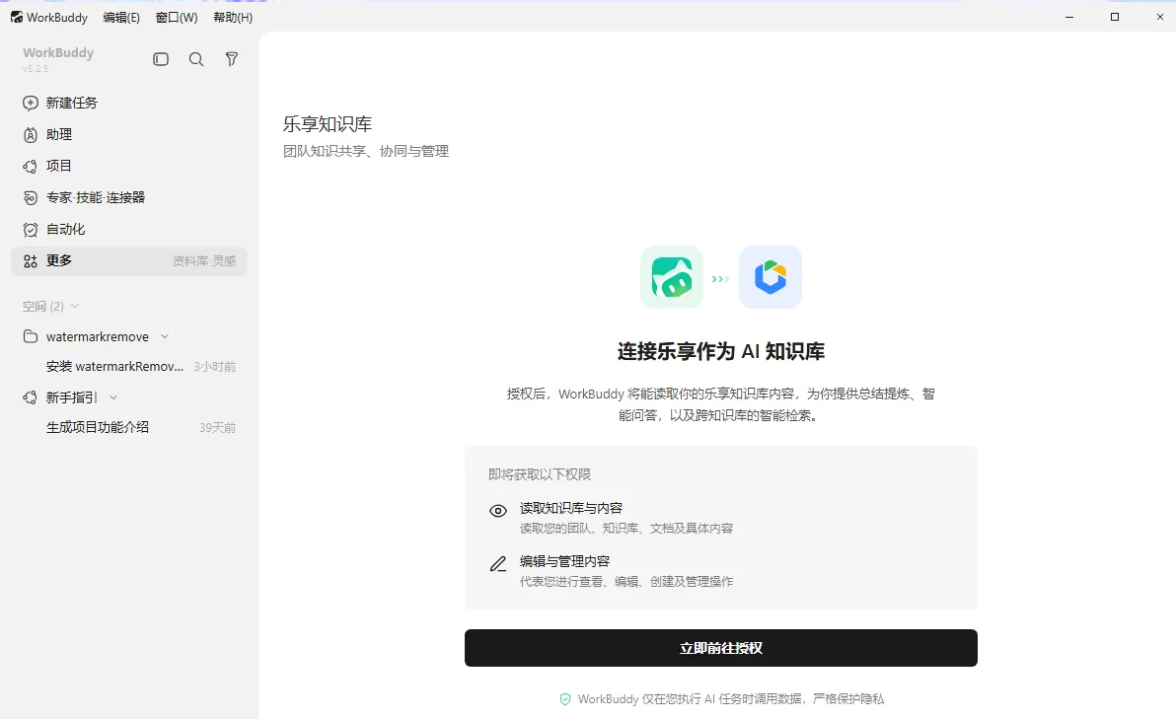Click the 团队知识共享、协同与管理 subtitle
1176x719 pixels.
pyautogui.click(x=366, y=152)
